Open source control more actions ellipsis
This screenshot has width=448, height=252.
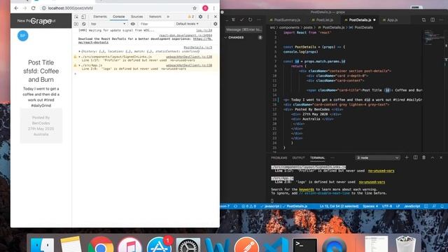coord(259,20)
